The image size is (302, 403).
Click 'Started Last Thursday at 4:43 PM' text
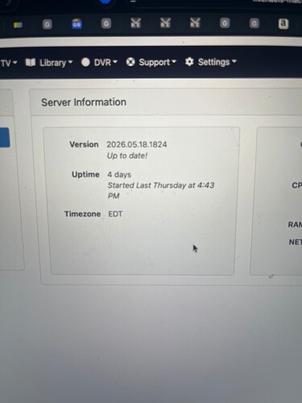(x=161, y=190)
